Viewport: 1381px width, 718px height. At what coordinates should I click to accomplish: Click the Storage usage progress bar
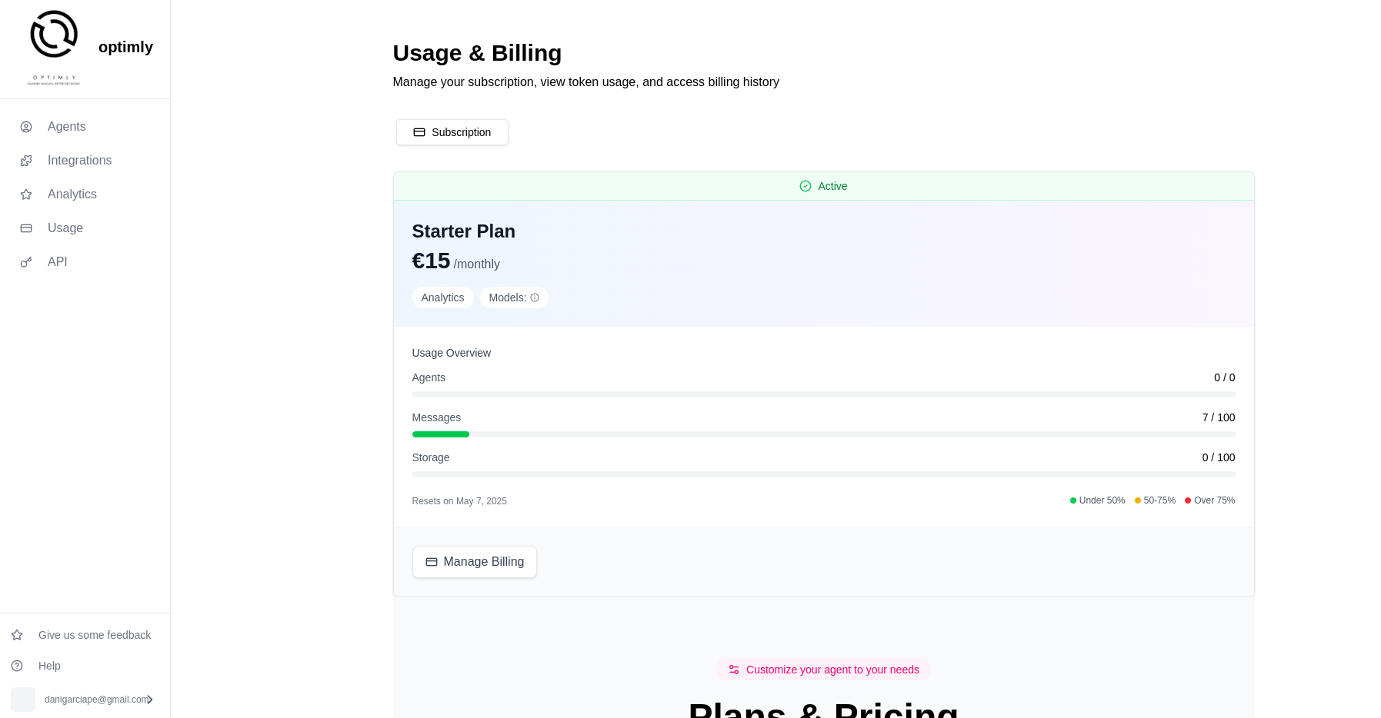click(x=823, y=474)
